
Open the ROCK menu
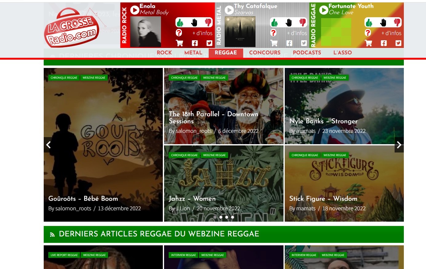tap(164, 53)
